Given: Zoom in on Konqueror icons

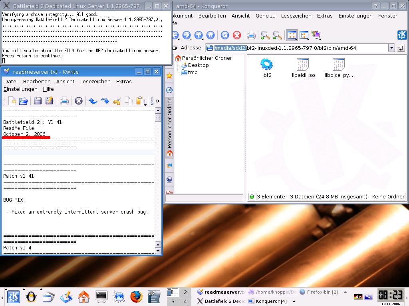Looking at the screenshot, I should click(265, 35).
